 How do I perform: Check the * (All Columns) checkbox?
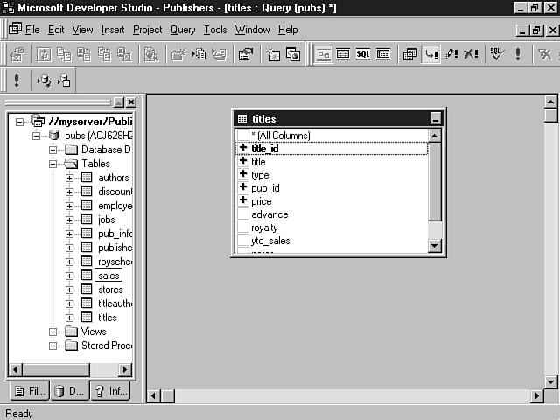[x=243, y=136]
